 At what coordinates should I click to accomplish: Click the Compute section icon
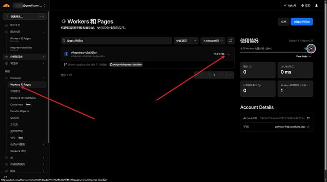6,78
